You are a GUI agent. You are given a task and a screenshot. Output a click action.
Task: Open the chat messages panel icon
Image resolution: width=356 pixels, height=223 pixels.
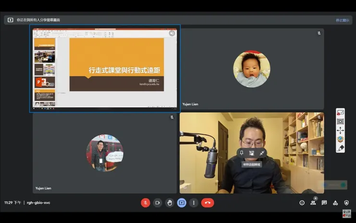[324, 203]
